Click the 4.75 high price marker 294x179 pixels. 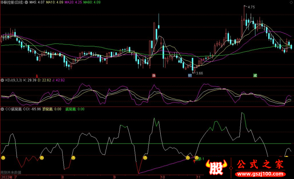pos(251,7)
